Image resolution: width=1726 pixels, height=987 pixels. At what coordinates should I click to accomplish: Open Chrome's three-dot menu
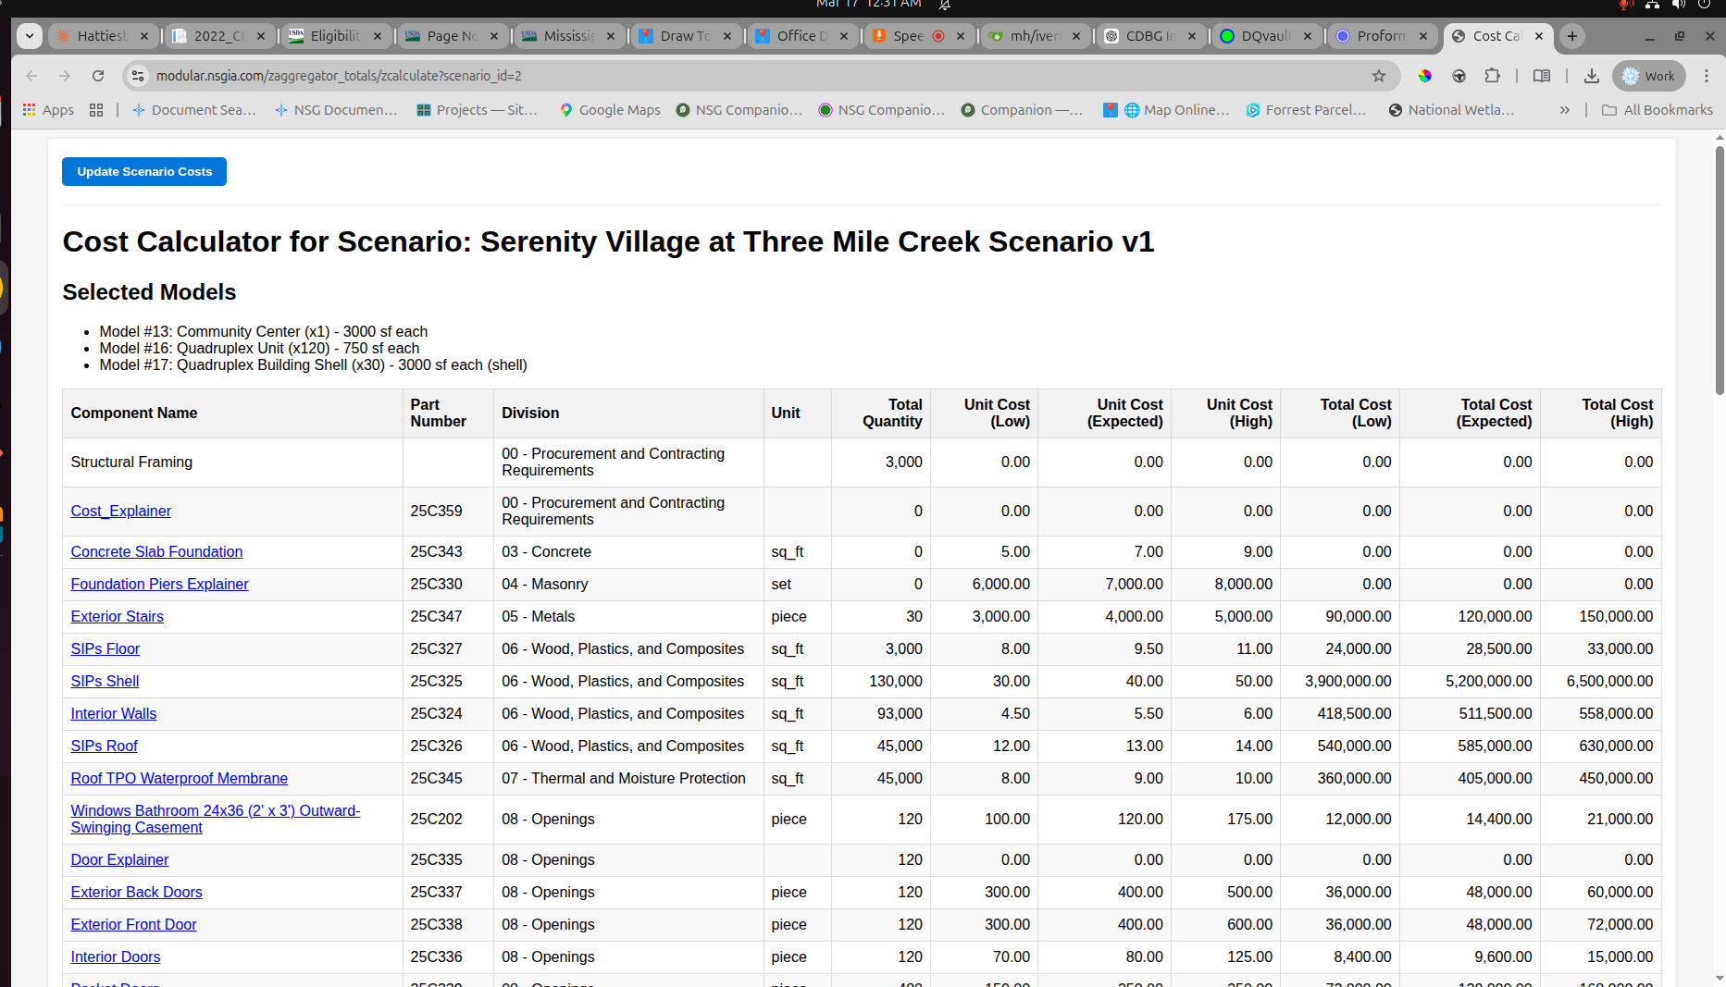pos(1707,76)
